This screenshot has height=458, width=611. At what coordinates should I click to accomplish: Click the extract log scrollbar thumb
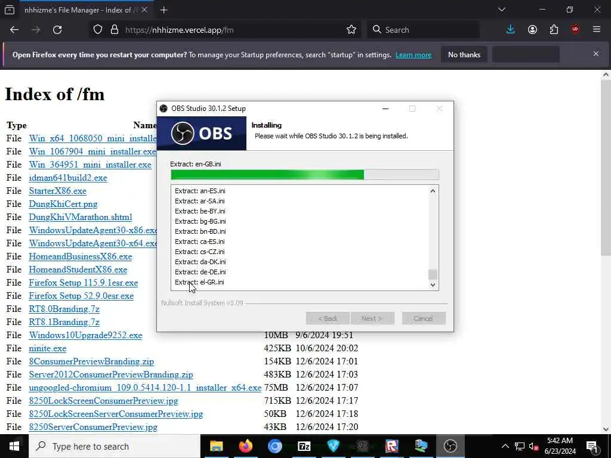click(433, 274)
